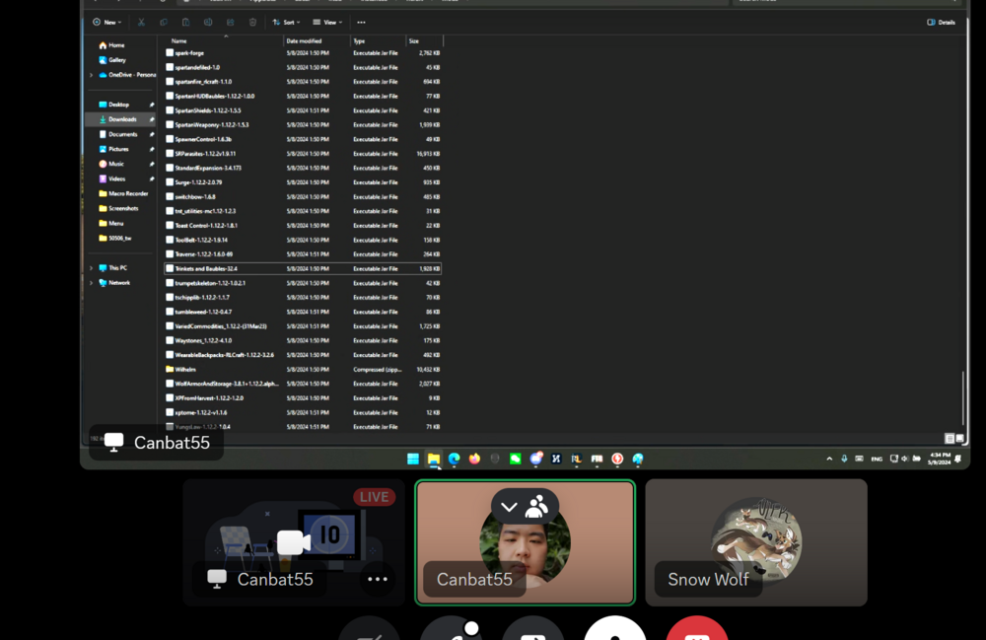Open the View dropdown in Explorer toolbar
The height and width of the screenshot is (640, 986).
pos(327,22)
